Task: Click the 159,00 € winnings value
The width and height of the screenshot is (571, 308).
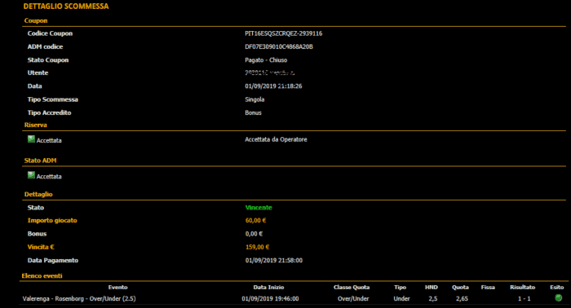Action: click(257, 247)
